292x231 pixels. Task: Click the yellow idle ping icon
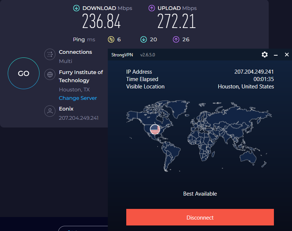pos(111,39)
